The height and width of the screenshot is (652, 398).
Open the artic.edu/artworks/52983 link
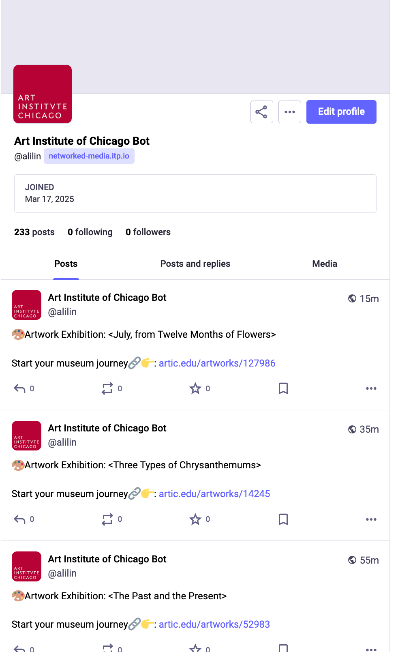click(214, 624)
